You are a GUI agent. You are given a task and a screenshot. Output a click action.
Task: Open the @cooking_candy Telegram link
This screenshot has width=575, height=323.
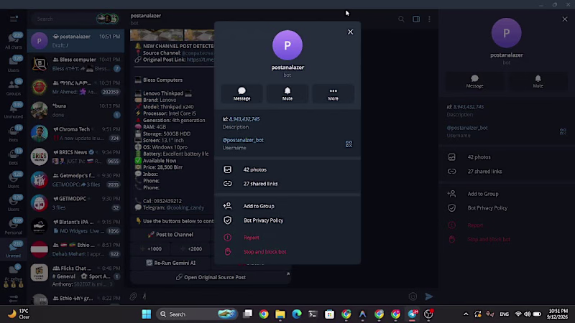coord(185,207)
